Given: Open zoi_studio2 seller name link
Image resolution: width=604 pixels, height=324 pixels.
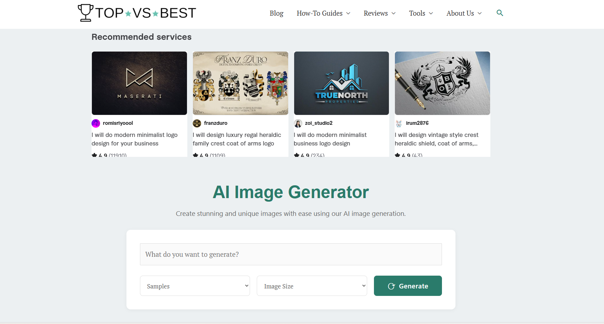Looking at the screenshot, I should coord(319,123).
